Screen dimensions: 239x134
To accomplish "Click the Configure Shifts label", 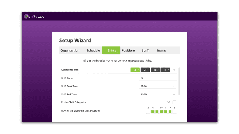I will pos(70,70).
